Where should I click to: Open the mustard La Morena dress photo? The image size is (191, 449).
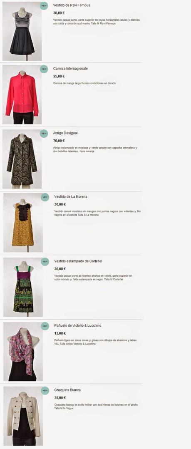tap(23, 223)
